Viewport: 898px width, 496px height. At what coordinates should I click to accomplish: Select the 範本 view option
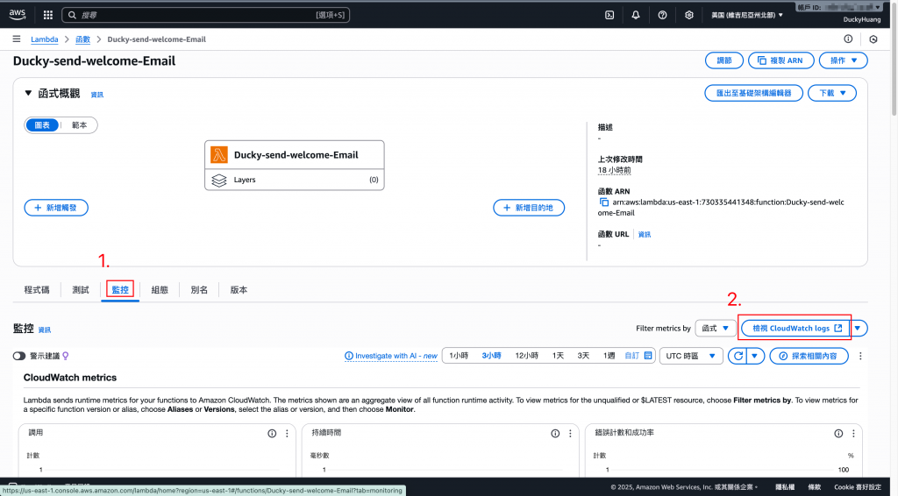[x=79, y=125]
